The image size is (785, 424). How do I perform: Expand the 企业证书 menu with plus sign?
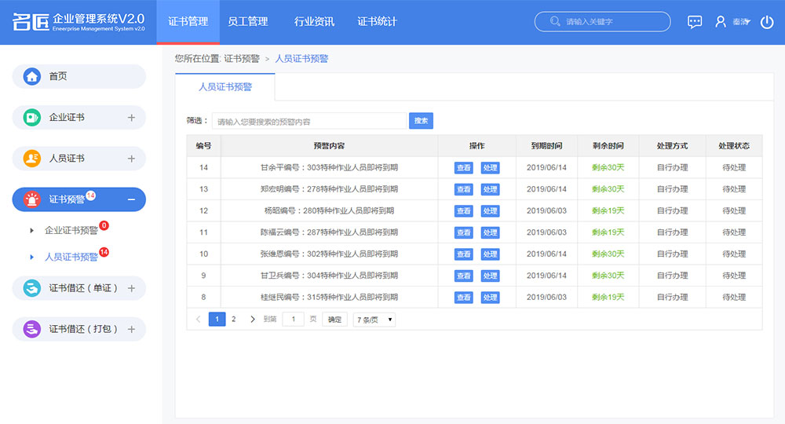(x=131, y=118)
